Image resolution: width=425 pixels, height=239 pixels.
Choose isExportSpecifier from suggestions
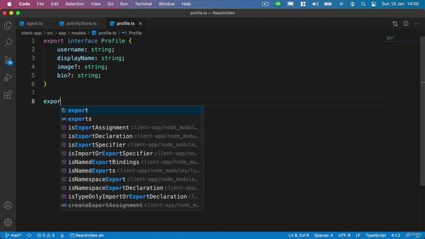tap(132, 145)
